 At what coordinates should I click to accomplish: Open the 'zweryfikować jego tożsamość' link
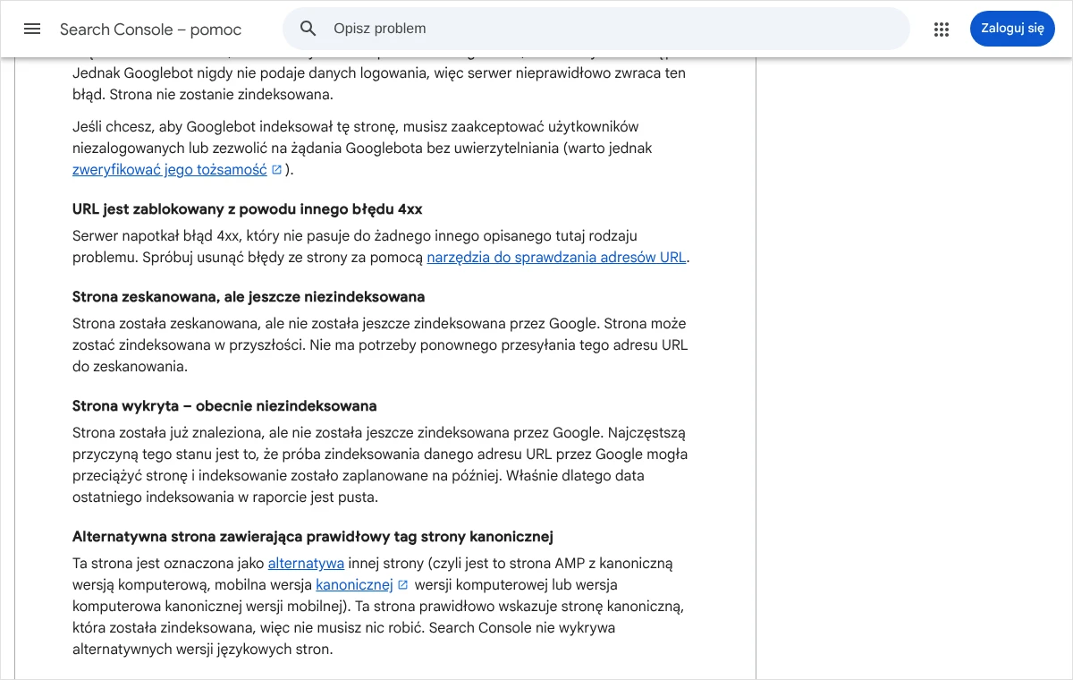[x=170, y=169]
